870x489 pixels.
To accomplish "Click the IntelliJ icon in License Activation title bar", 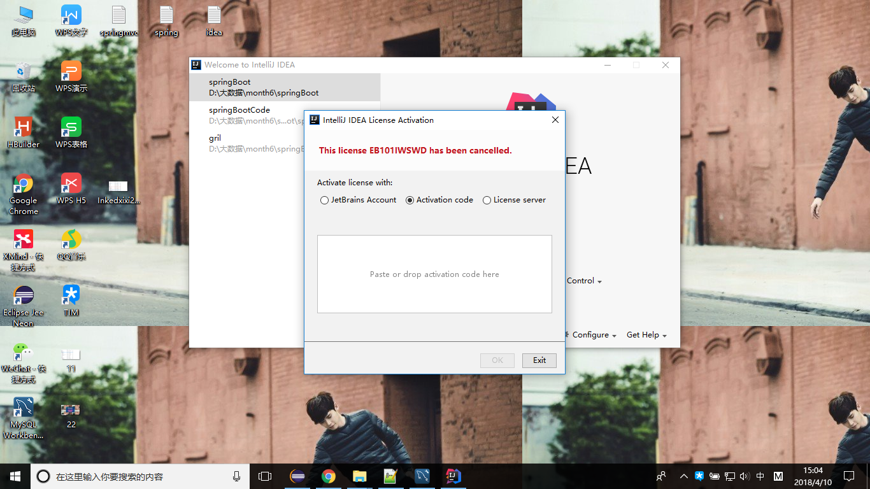I will point(314,120).
